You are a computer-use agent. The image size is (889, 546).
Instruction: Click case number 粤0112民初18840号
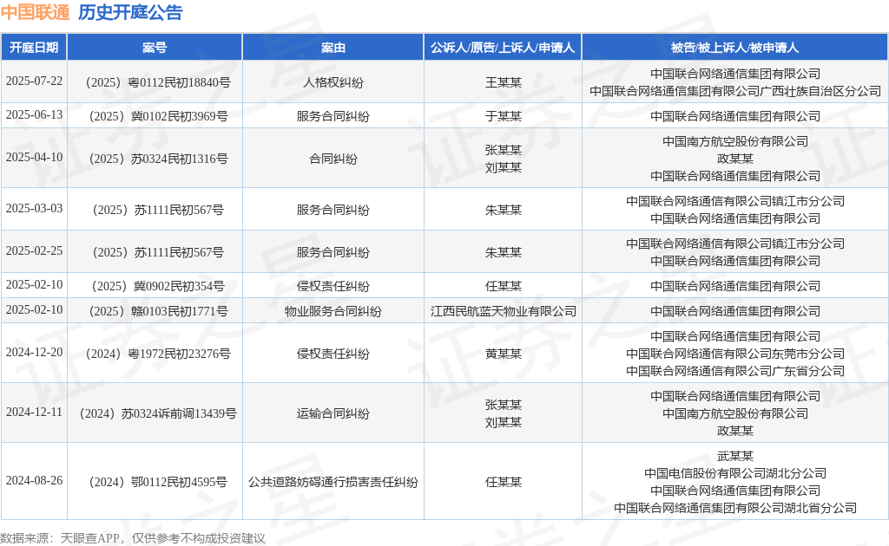pos(158,82)
